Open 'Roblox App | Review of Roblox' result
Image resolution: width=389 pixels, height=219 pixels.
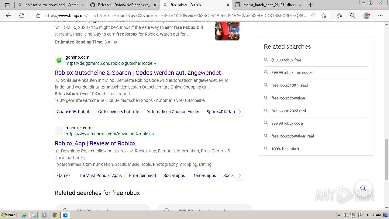(95, 143)
